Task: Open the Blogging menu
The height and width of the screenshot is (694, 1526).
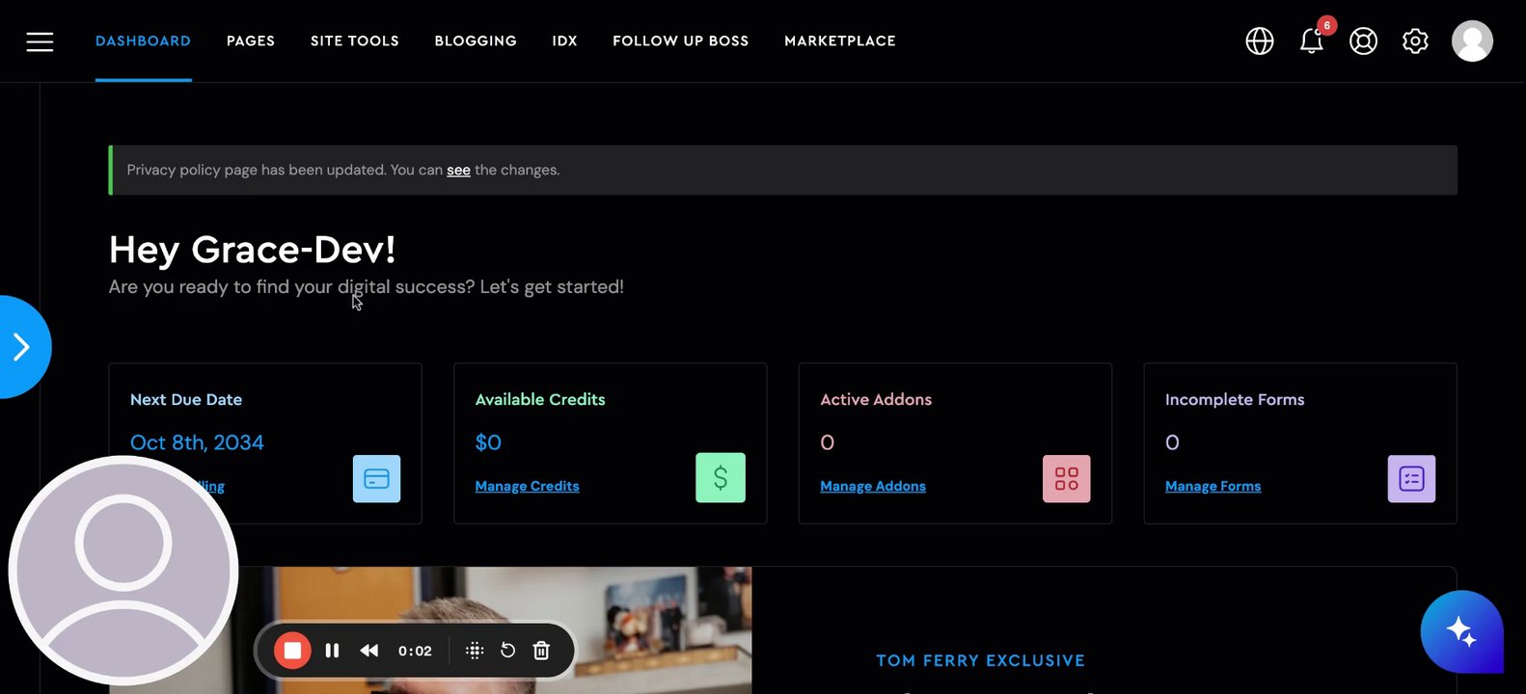Action: point(476,40)
